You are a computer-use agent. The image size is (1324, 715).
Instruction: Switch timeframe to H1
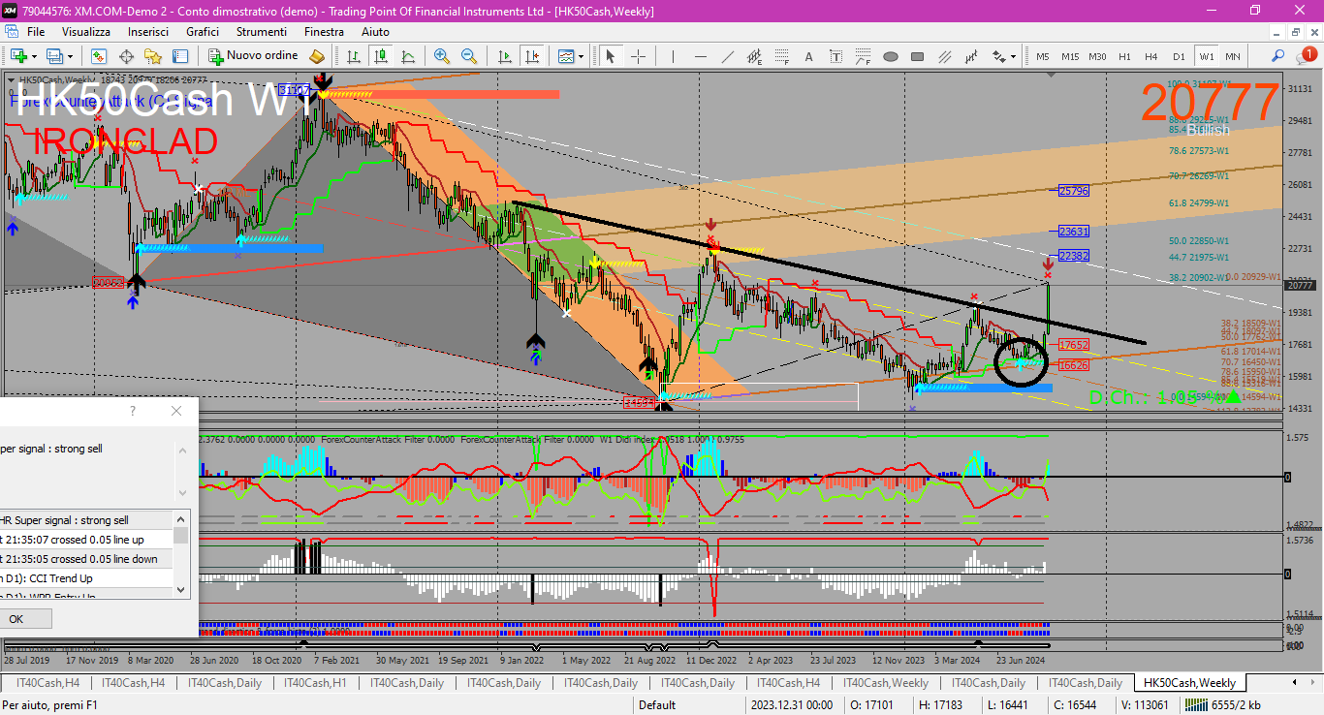pyautogui.click(x=1124, y=56)
